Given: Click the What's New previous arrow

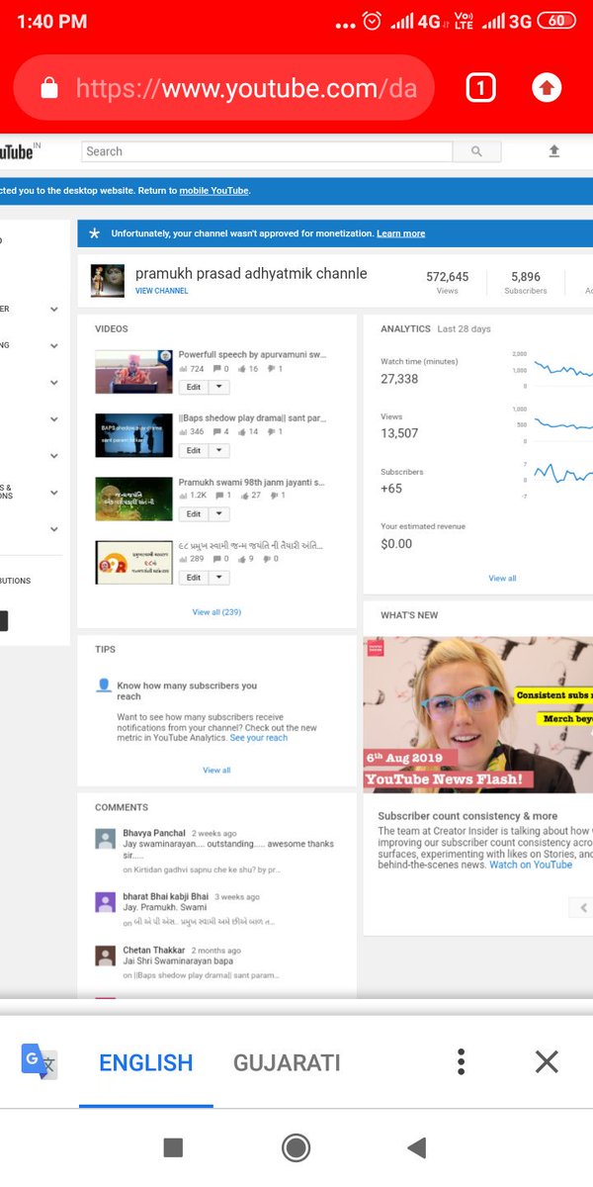Looking at the screenshot, I should click(x=583, y=907).
